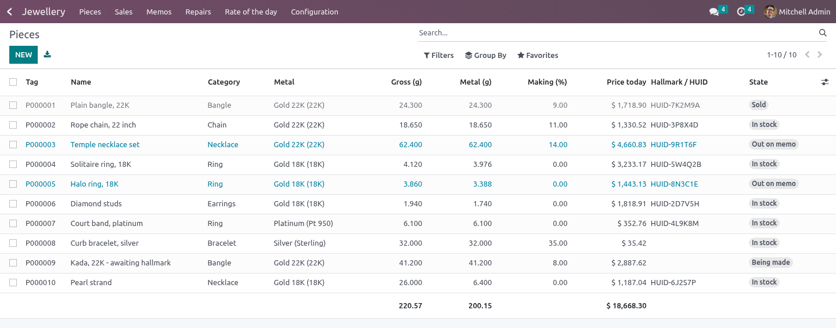Open optional columns settings icon

tap(825, 82)
